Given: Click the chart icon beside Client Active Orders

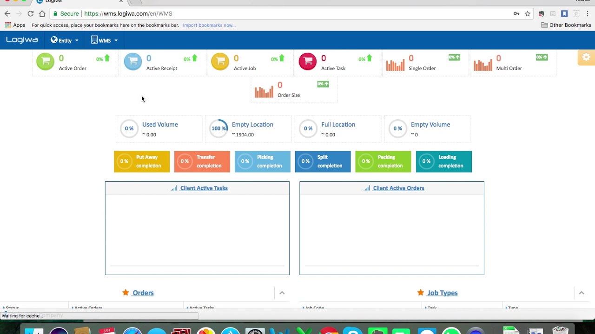Looking at the screenshot, I should (x=367, y=188).
